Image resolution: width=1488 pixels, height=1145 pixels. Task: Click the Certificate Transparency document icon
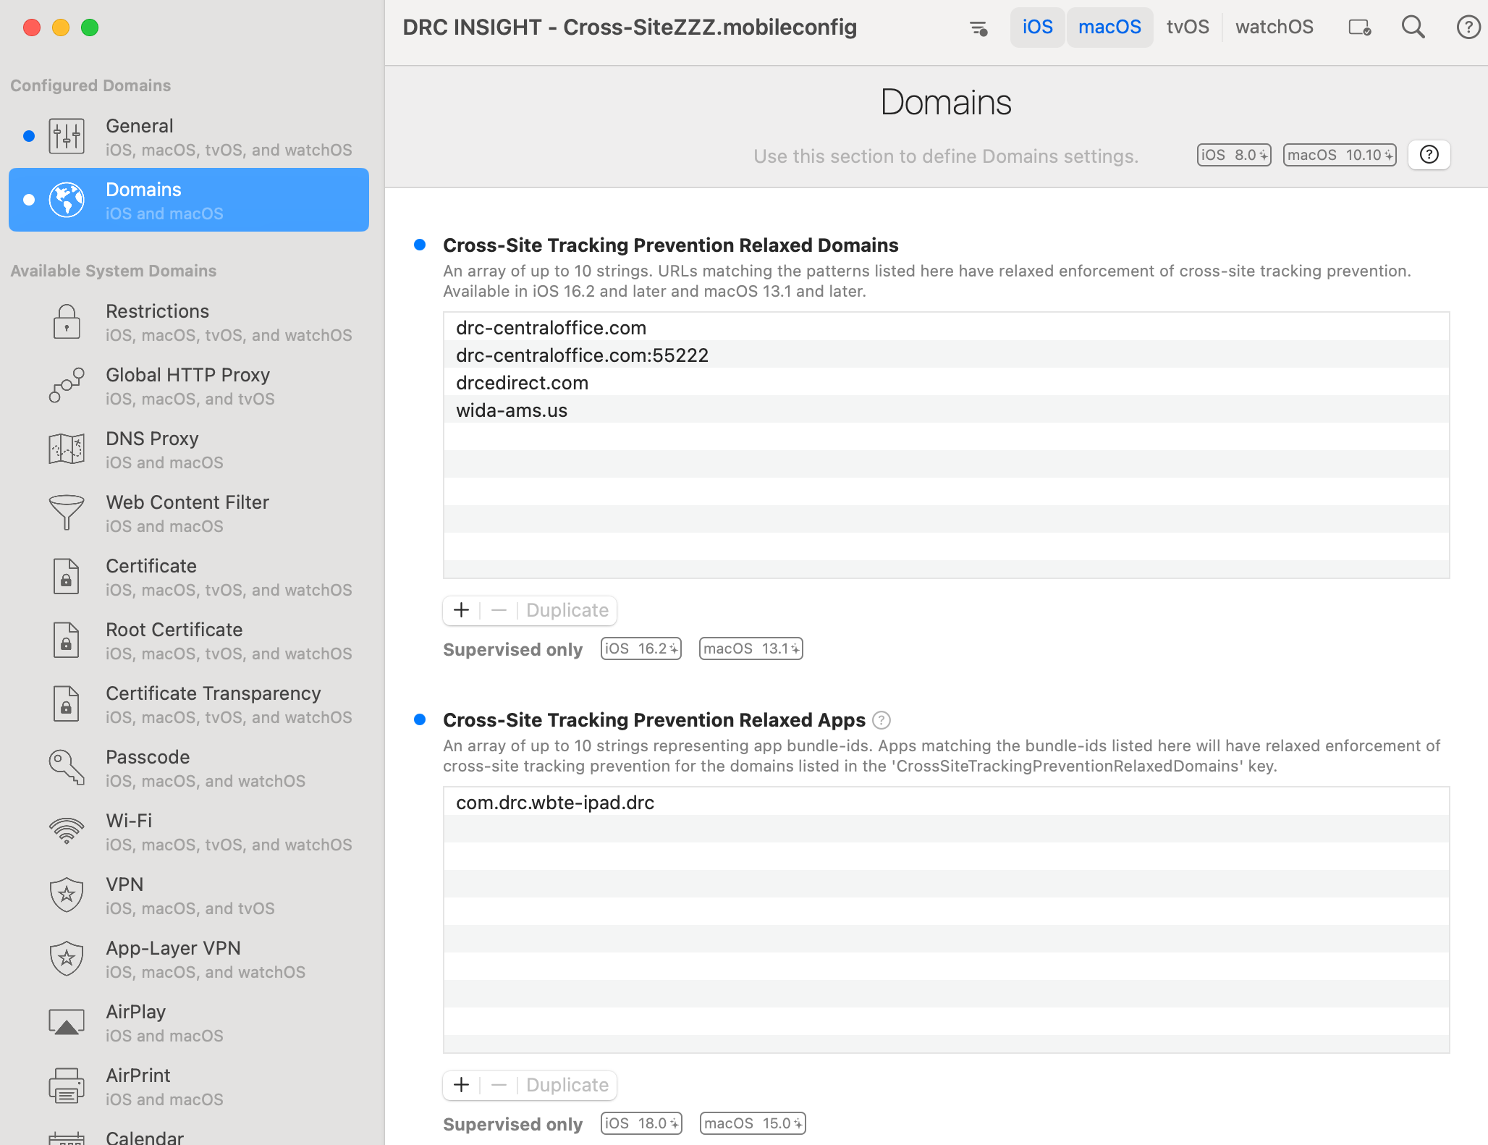[x=67, y=704]
